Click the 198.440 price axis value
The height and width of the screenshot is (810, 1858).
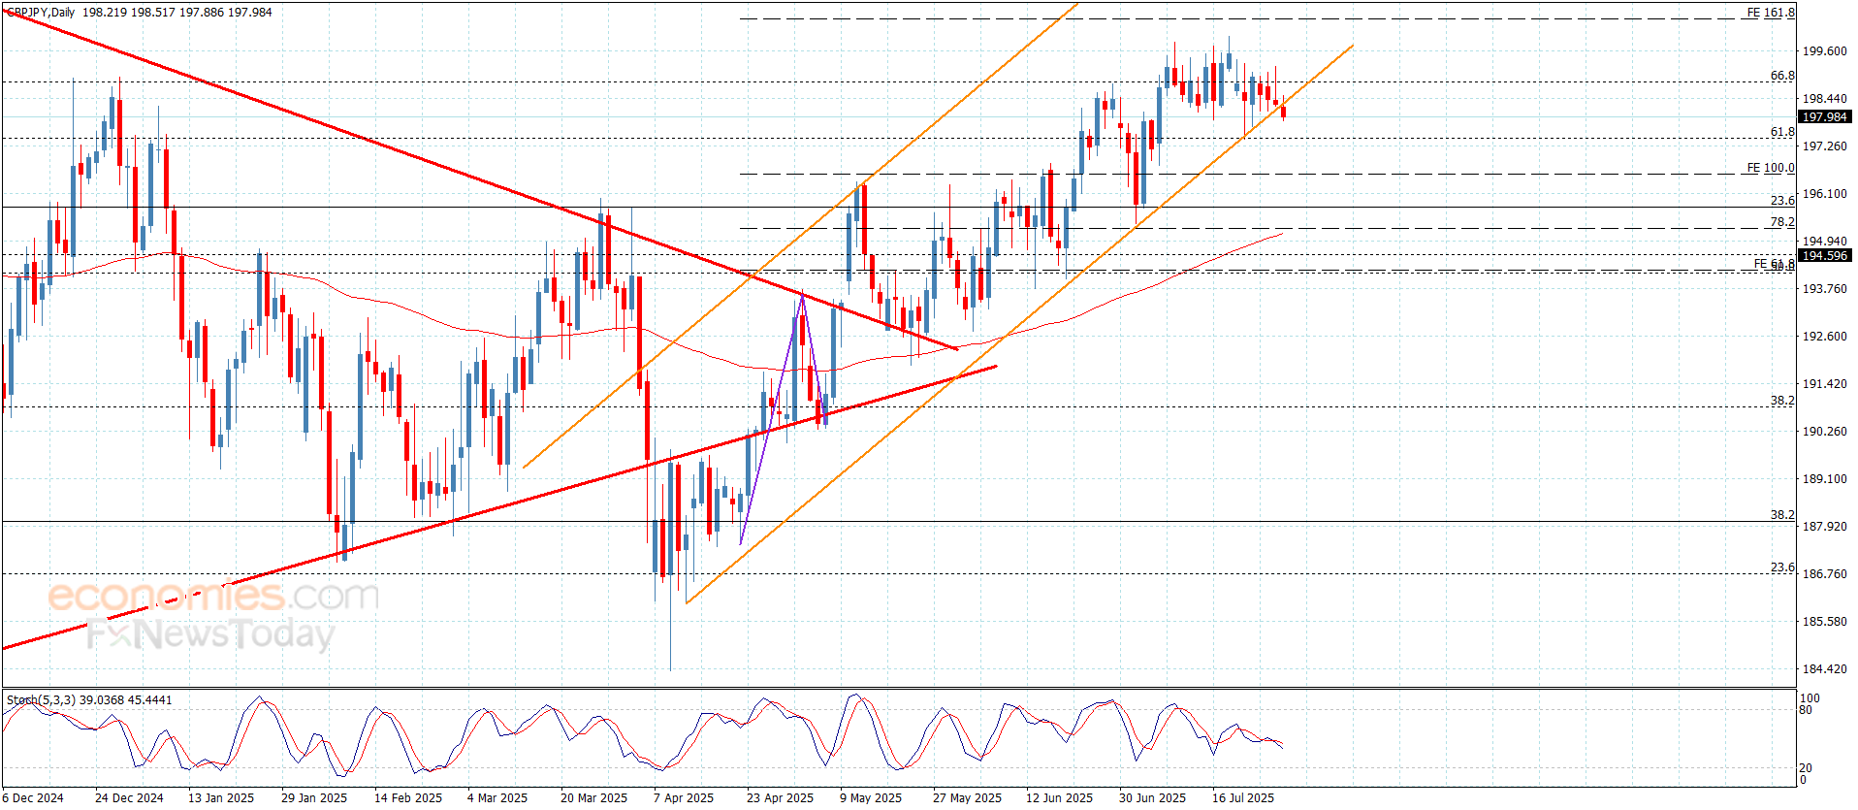click(x=1824, y=99)
